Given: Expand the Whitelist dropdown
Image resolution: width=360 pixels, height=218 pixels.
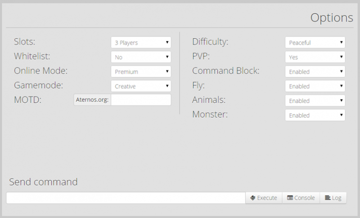Looking at the screenshot, I should pyautogui.click(x=141, y=57).
